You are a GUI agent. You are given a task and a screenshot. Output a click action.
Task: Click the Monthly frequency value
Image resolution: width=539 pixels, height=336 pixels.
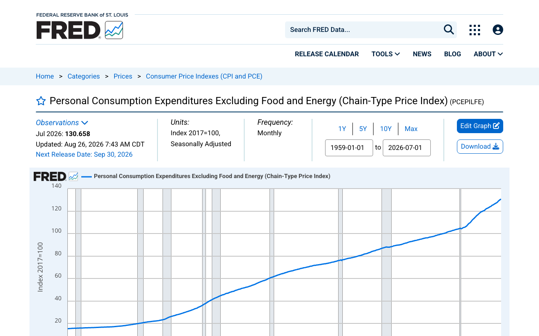tap(269, 133)
